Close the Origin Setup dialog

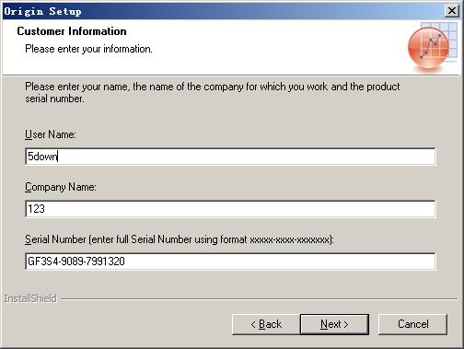pos(452,11)
